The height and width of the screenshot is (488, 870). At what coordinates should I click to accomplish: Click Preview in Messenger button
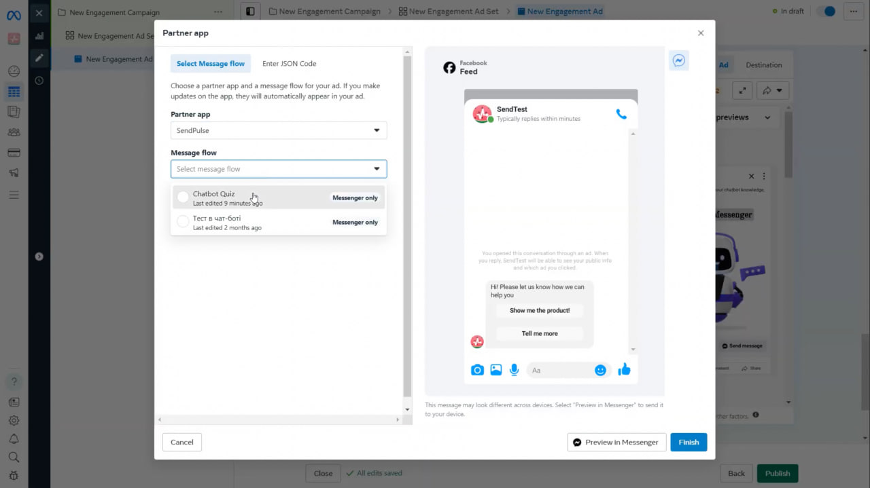pos(616,442)
